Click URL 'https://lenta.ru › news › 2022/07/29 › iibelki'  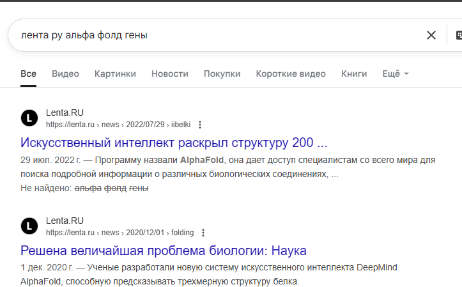pyautogui.click(x=118, y=125)
